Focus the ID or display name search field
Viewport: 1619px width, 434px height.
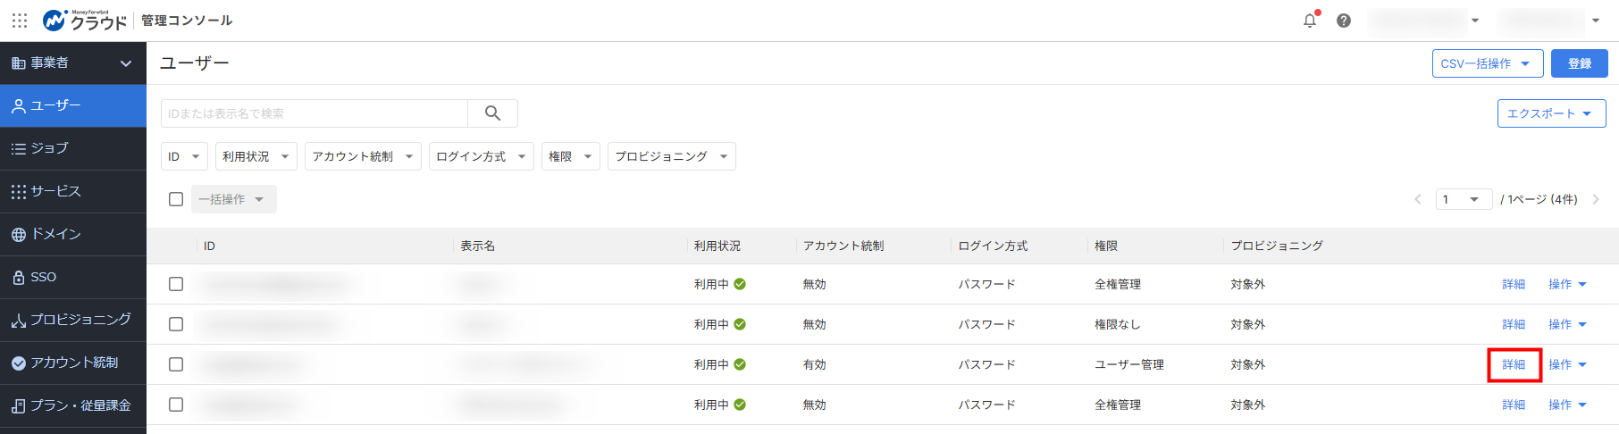click(x=315, y=113)
